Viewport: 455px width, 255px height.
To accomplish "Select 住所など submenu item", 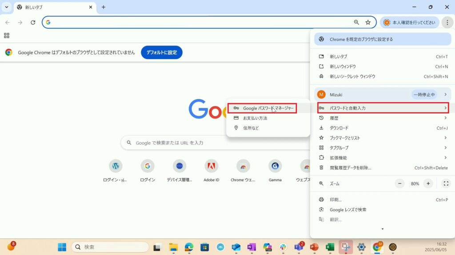I will tap(268, 128).
